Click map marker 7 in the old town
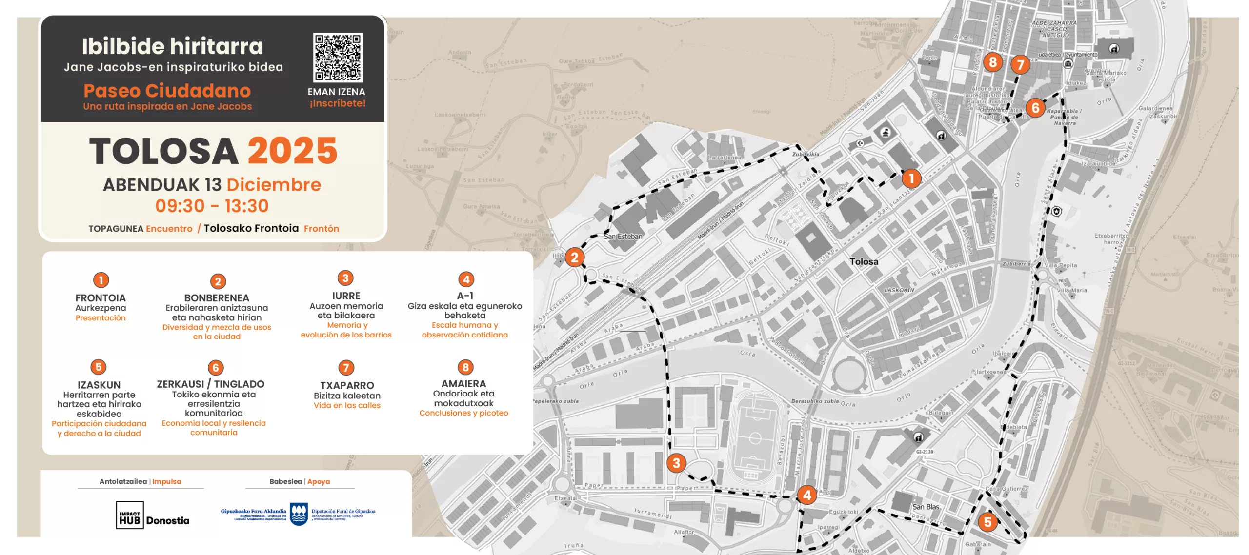Screen dimensions: 1249x555 (1020, 64)
